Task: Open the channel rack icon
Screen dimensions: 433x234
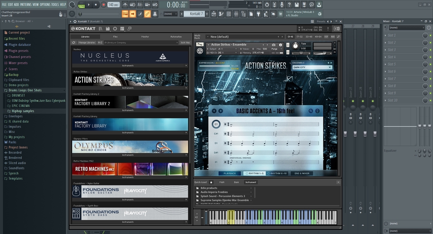Action: point(229,14)
